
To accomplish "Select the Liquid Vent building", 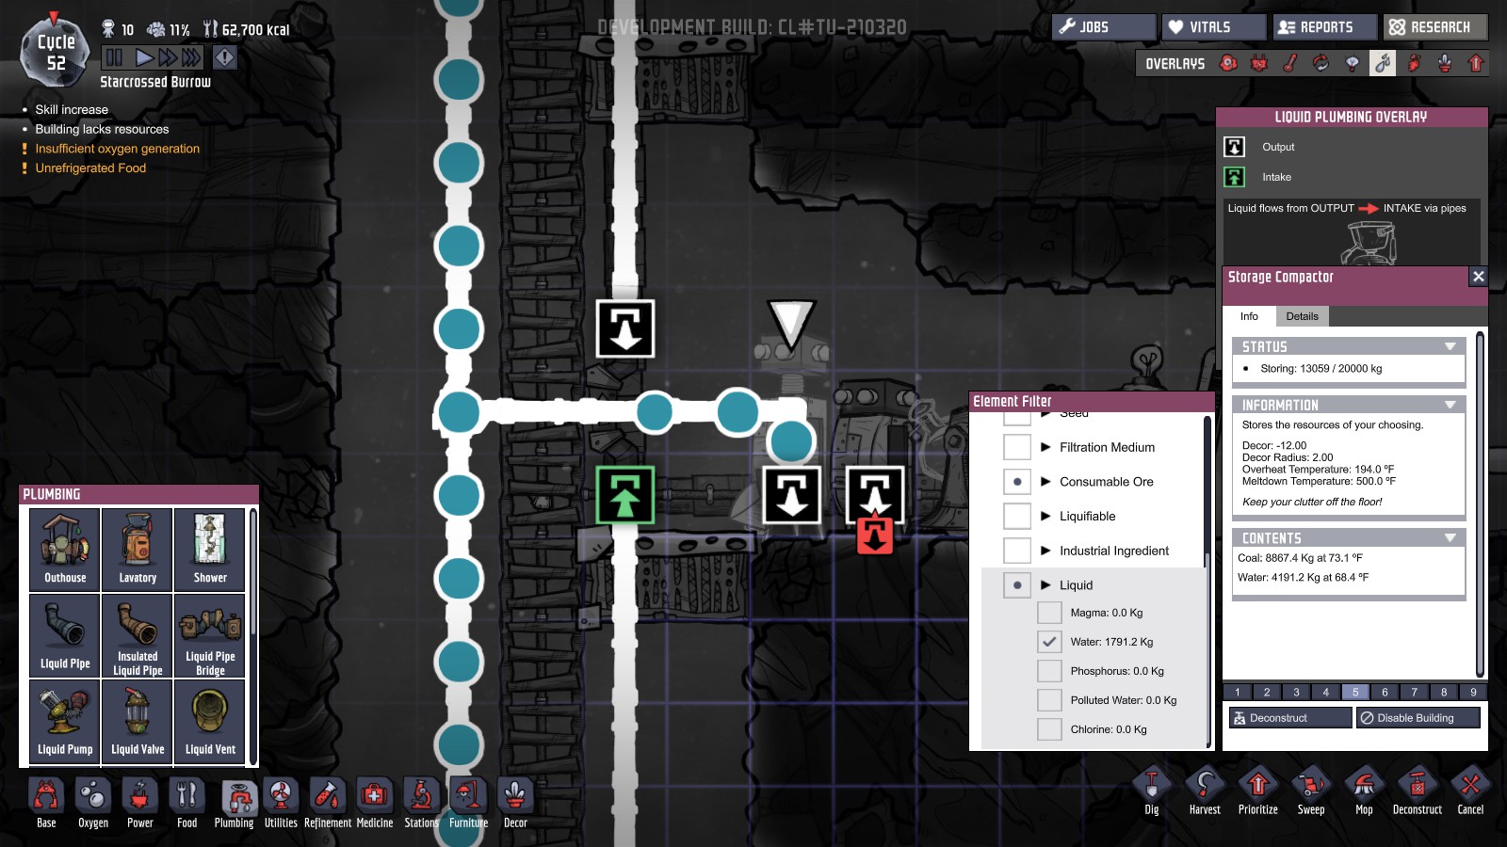I will (210, 721).
